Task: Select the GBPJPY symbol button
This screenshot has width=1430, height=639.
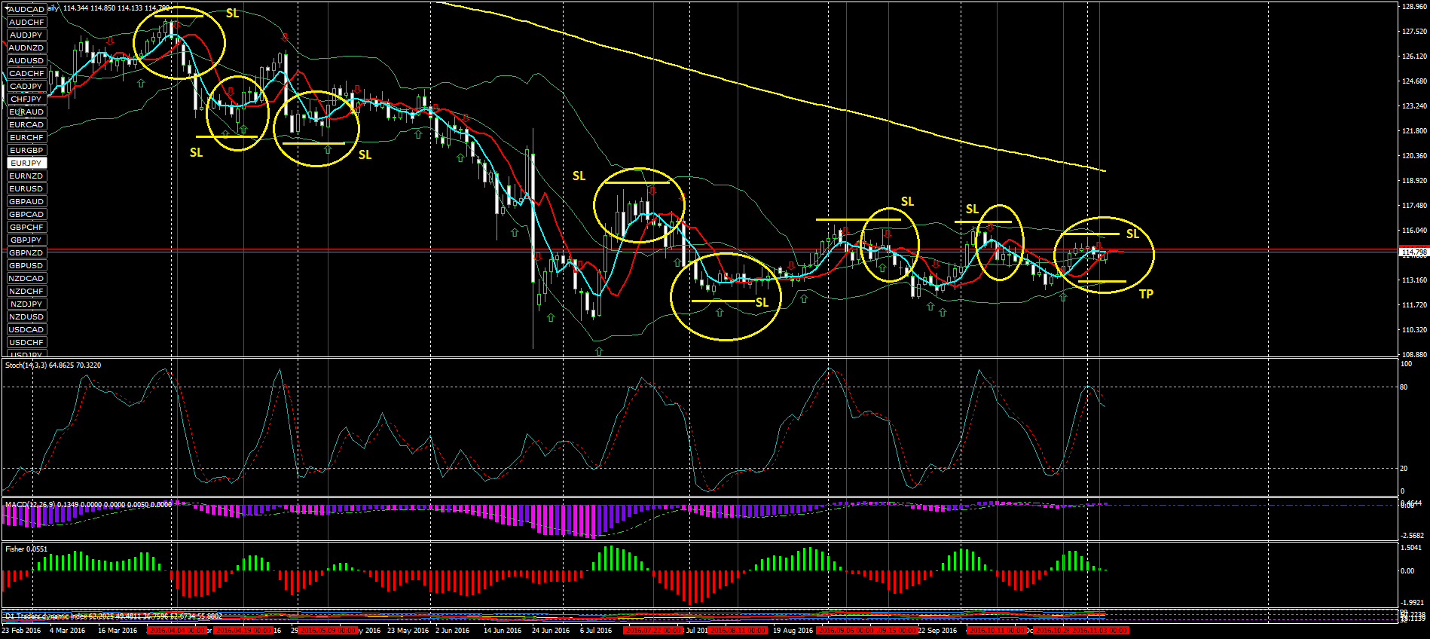Action: (26, 240)
